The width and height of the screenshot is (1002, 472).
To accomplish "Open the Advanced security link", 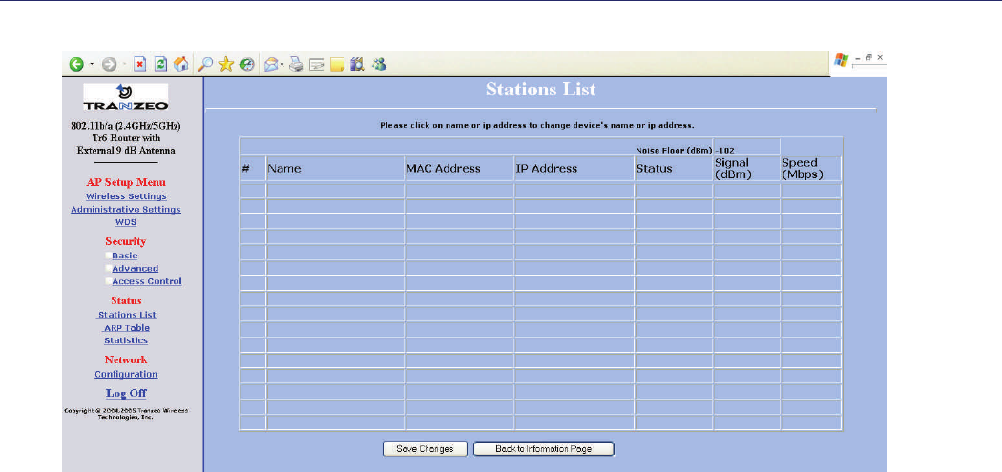I will (136, 269).
